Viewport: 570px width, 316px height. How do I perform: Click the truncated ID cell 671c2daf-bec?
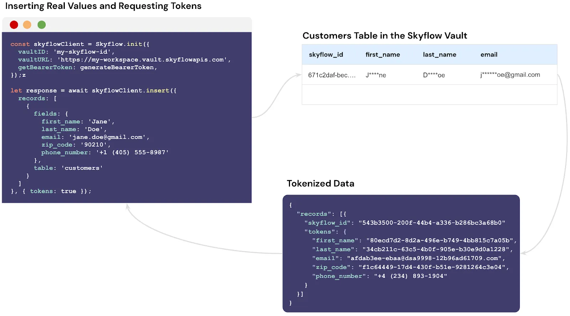tap(332, 75)
